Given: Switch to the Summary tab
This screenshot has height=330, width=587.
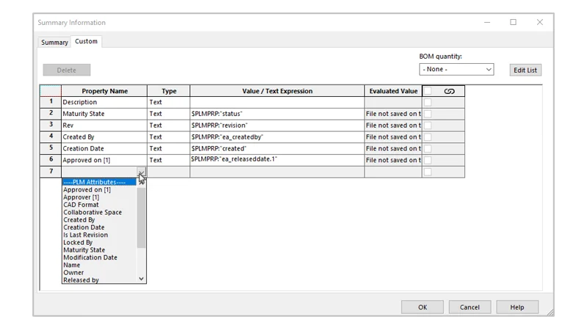Looking at the screenshot, I should pyautogui.click(x=54, y=43).
